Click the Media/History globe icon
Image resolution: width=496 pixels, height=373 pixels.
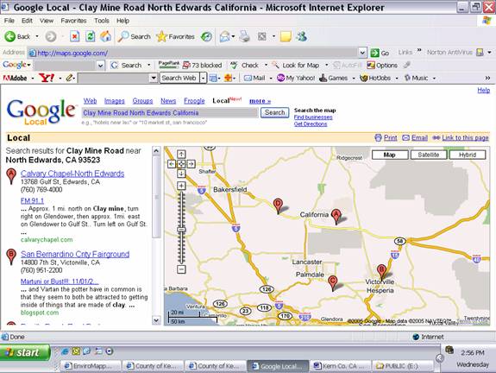point(207,37)
